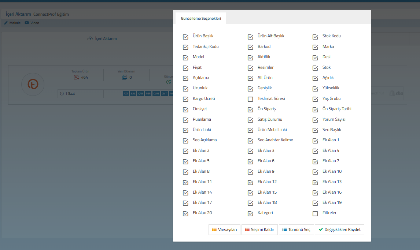The height and width of the screenshot is (250, 420).
Task: Untick the Seo Anahtar Kelime checkbox
Action: point(250,141)
